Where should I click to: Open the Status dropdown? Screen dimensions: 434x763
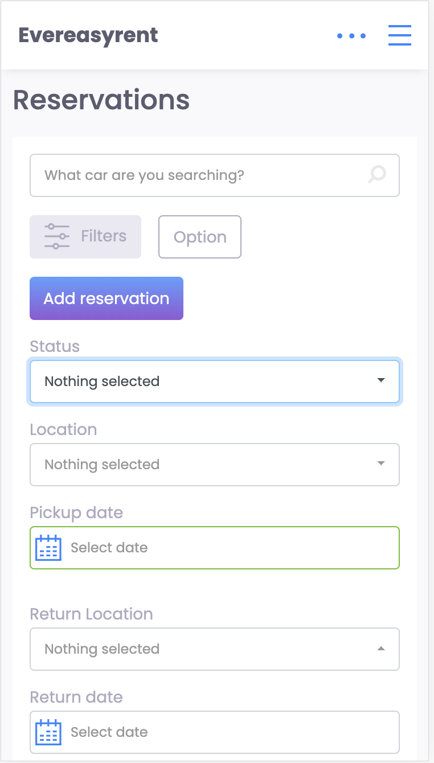click(215, 381)
